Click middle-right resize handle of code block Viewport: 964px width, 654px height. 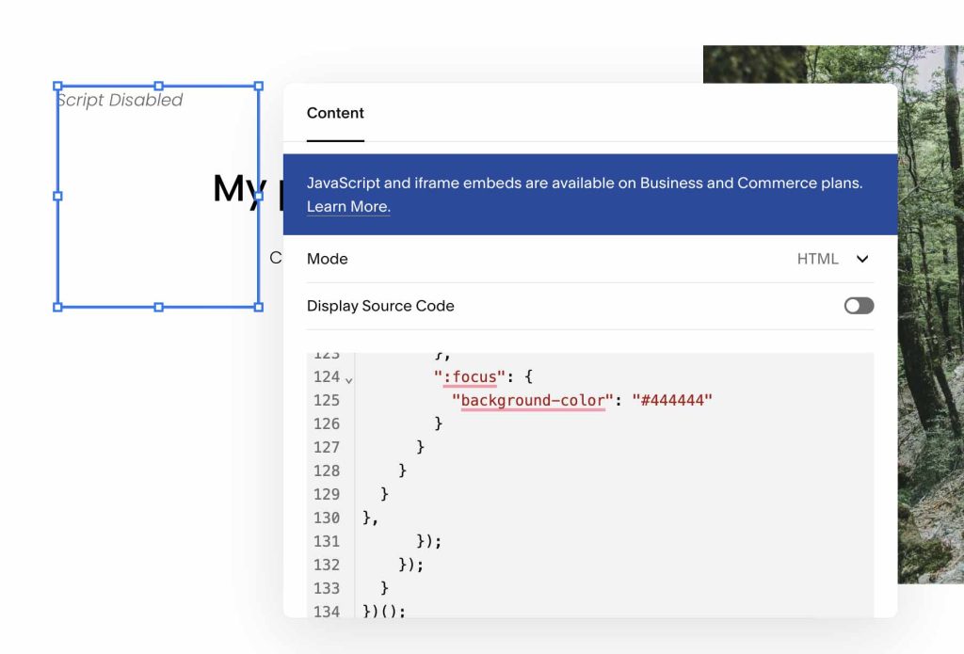259,196
